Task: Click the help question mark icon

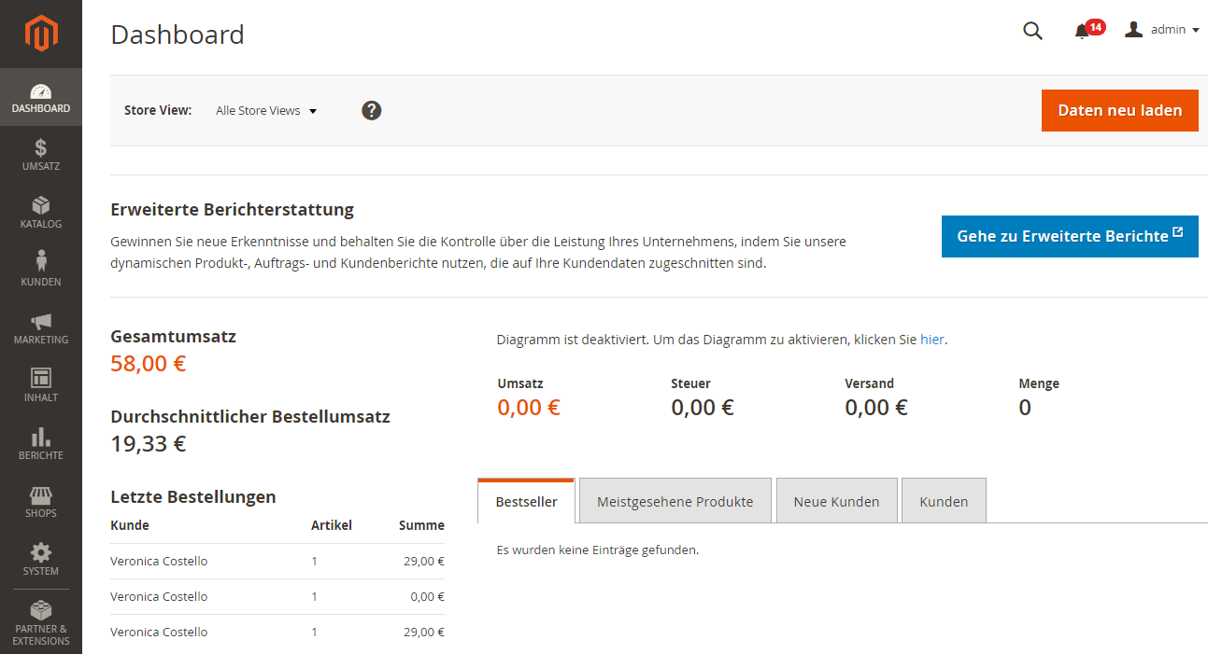Action: [371, 110]
